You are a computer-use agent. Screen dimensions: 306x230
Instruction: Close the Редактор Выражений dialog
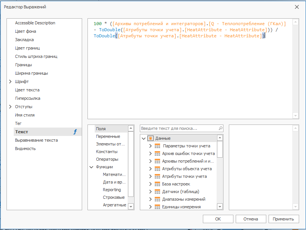297,7
